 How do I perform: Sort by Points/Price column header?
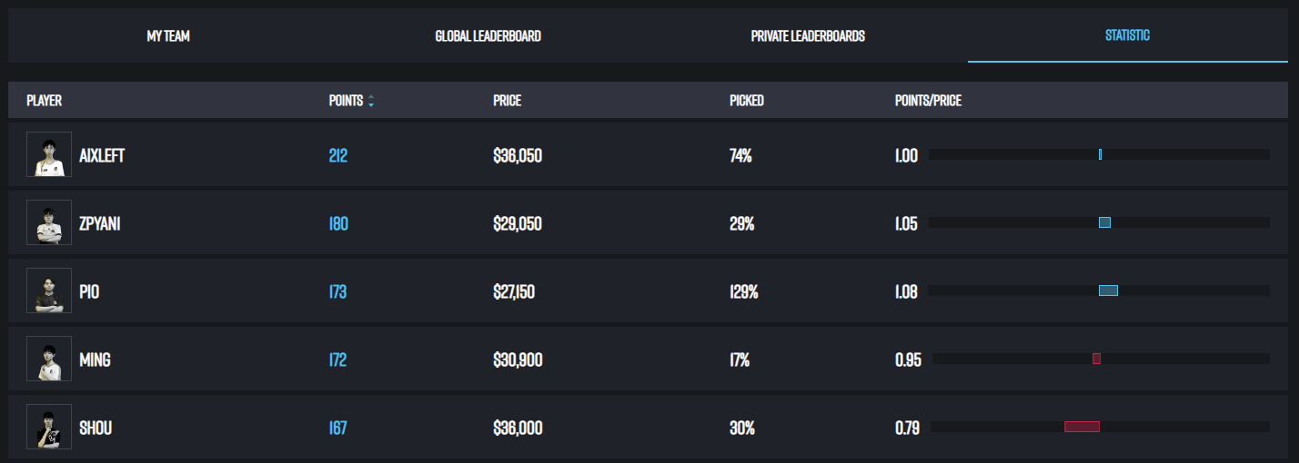coord(928,101)
